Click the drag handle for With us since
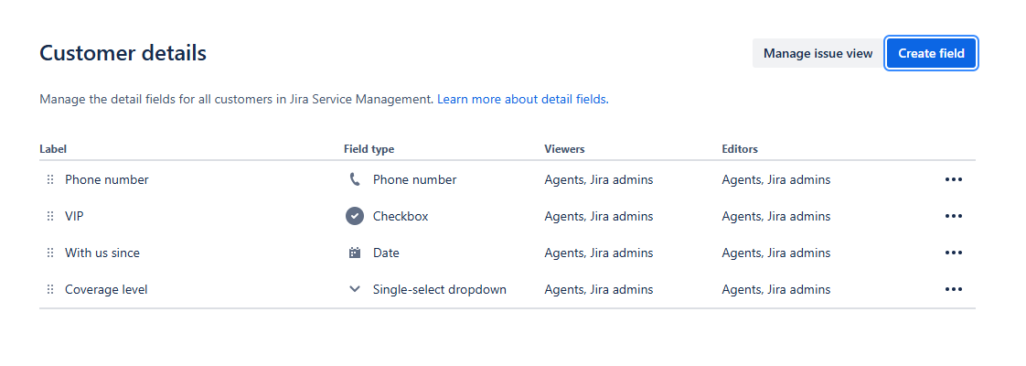 [x=50, y=253]
